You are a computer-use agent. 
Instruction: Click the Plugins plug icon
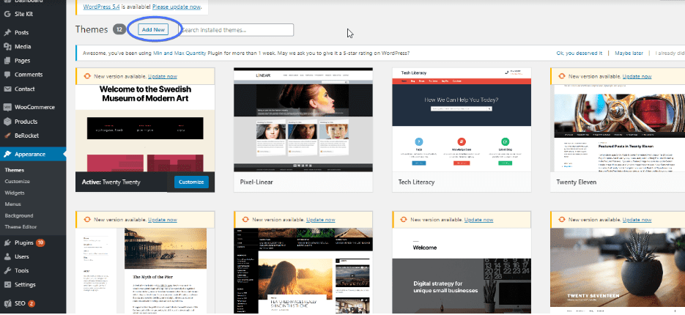click(x=7, y=243)
